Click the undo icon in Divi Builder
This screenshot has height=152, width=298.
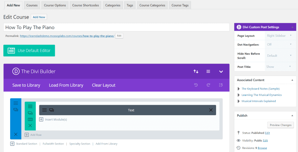pyautogui.click(x=196, y=85)
